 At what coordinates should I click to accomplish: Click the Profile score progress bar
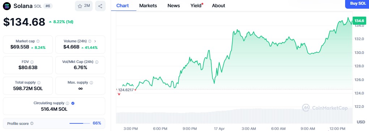pos(80,123)
